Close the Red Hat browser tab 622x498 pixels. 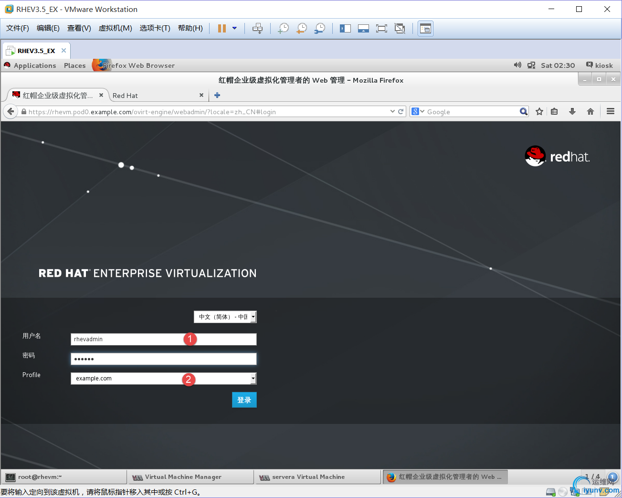201,95
